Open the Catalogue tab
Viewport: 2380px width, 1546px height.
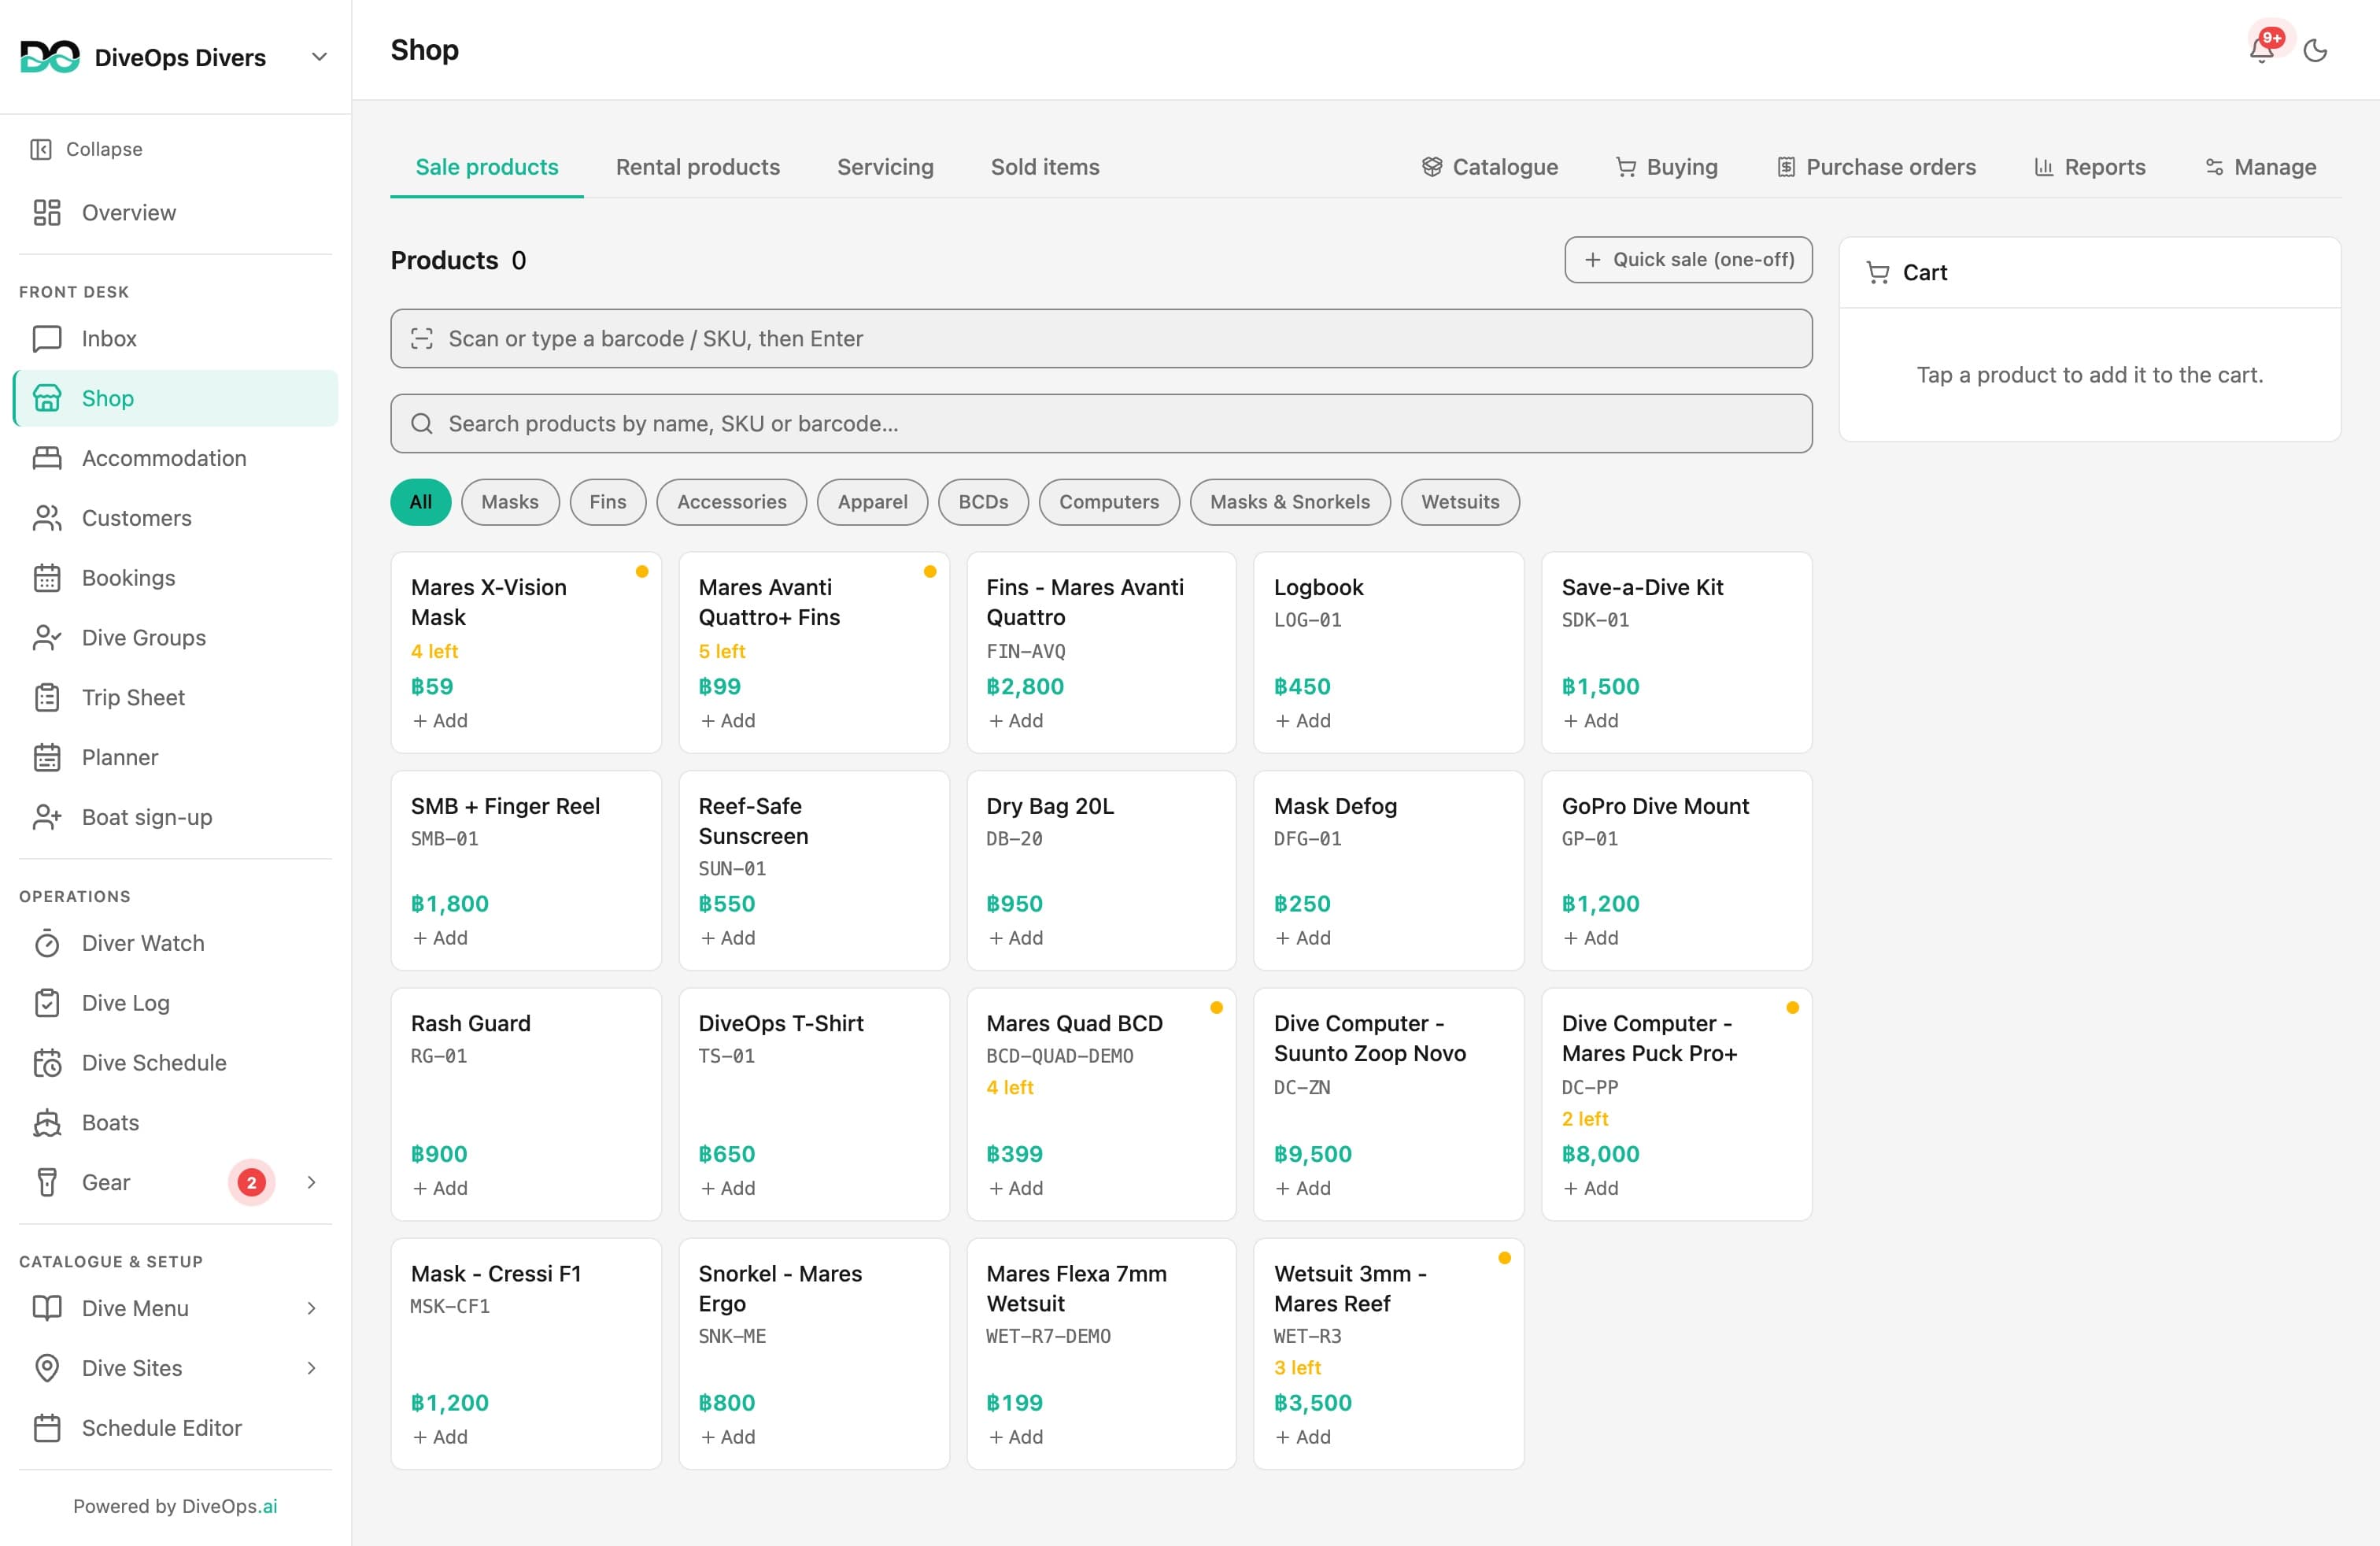1490,167
